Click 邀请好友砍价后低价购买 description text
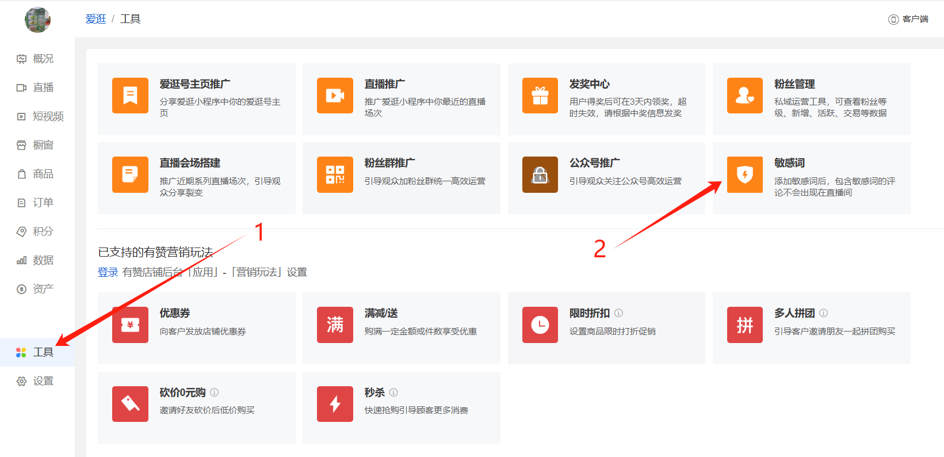 207,410
